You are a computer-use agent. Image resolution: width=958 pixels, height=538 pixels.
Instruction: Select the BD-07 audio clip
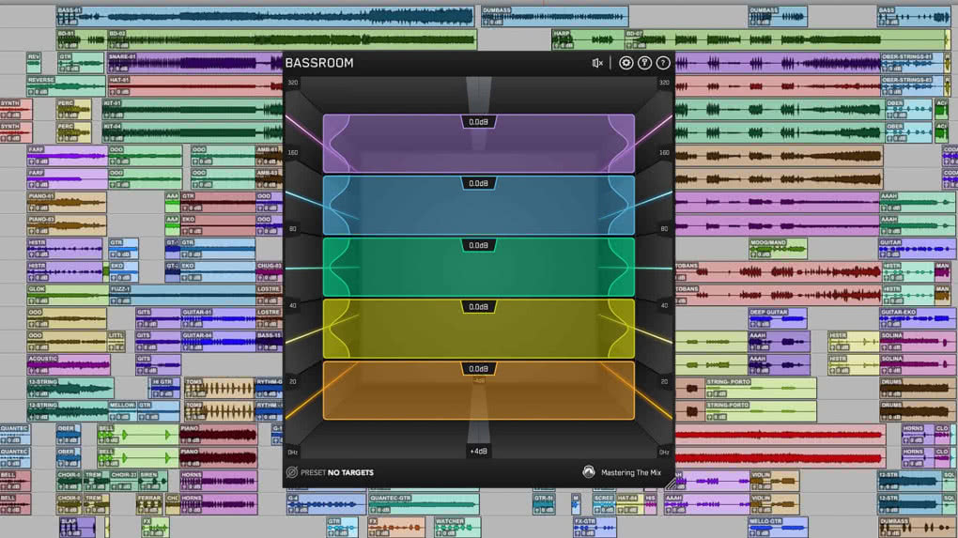[x=786, y=39]
